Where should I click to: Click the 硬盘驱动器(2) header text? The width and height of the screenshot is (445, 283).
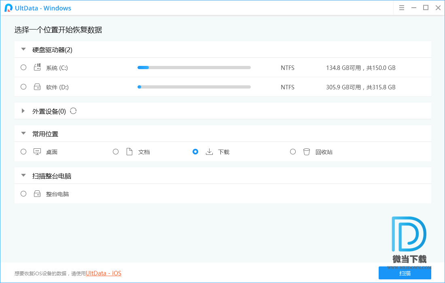52,50
